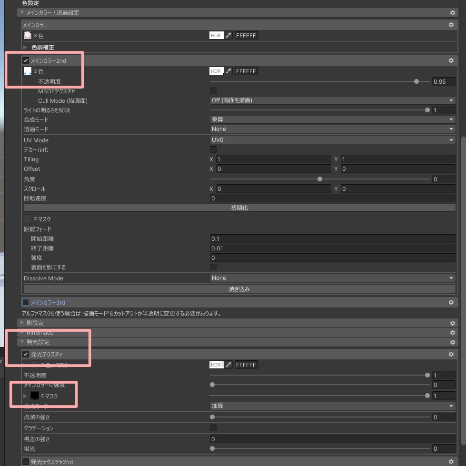Open the 透過モード dropdown
Image resolution: width=466 pixels, height=466 pixels.
point(333,129)
